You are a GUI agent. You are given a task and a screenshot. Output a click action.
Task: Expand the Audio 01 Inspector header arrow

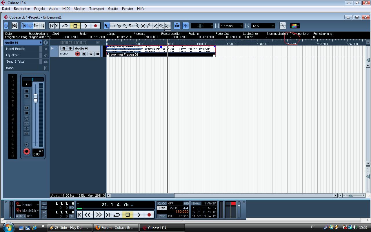click(x=41, y=43)
